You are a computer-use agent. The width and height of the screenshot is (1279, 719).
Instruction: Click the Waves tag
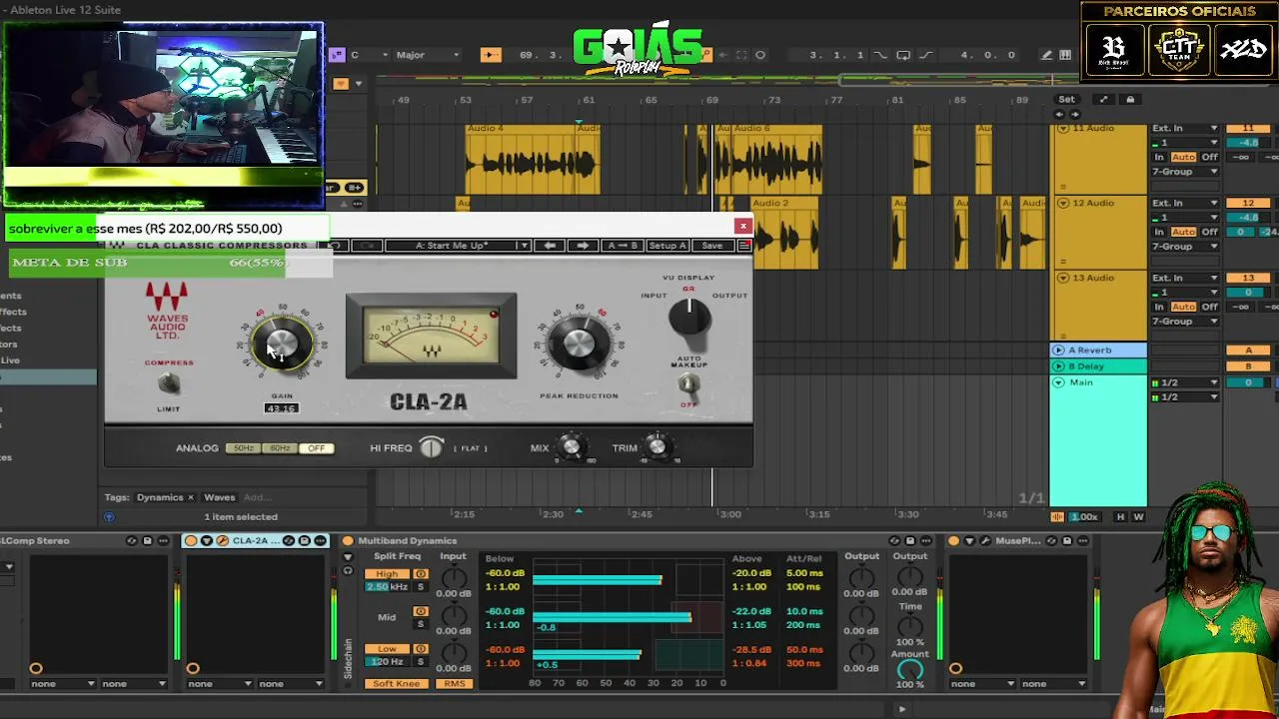[220, 497]
